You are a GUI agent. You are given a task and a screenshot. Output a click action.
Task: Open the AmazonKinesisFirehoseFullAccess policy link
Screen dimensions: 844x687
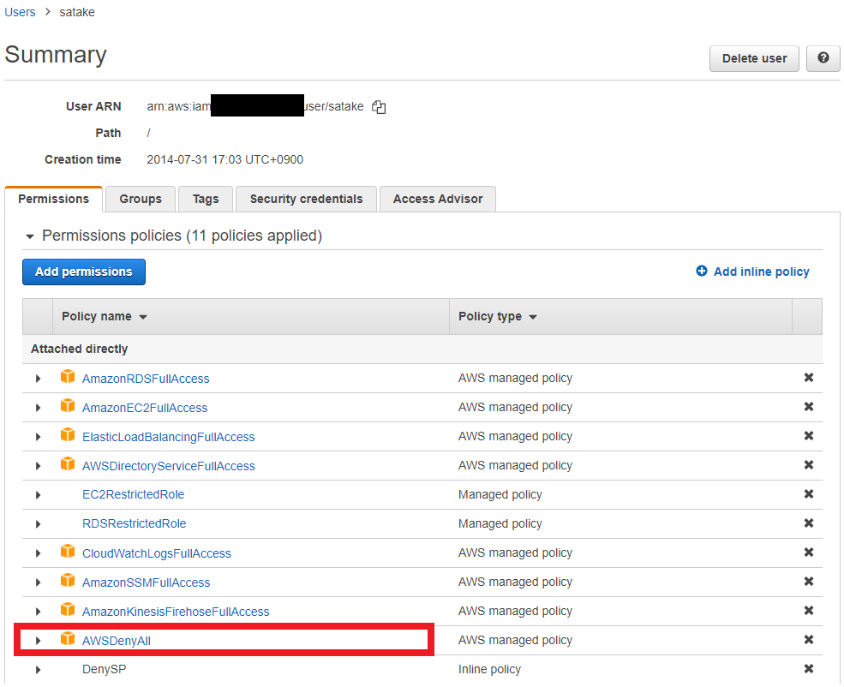click(176, 612)
